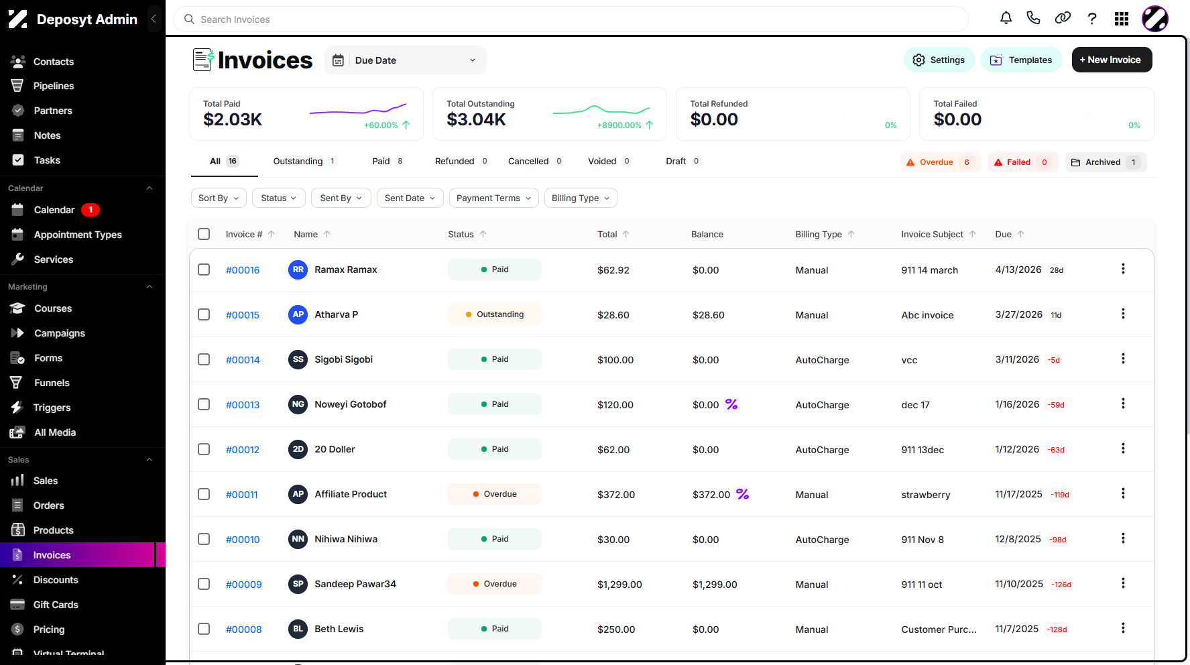The image size is (1190, 665).
Task: Open the user profile avatar
Action: click(x=1155, y=19)
